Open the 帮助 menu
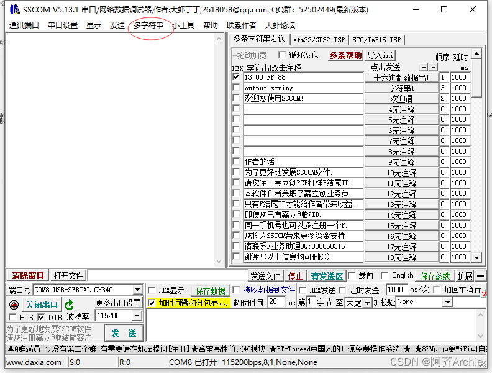This screenshot has height=373, width=492. coord(210,25)
